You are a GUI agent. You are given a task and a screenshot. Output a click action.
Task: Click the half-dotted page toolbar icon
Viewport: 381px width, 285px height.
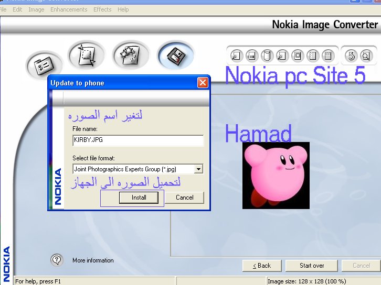pos(313,56)
